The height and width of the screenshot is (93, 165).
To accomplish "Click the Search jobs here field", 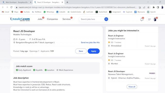I will click(92, 19).
